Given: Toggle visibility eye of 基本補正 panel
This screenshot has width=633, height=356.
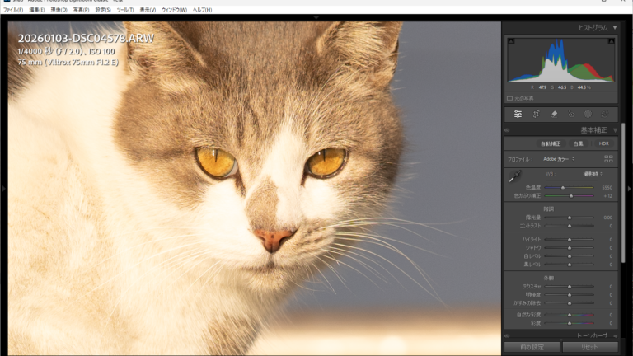Looking at the screenshot, I should click(509, 130).
